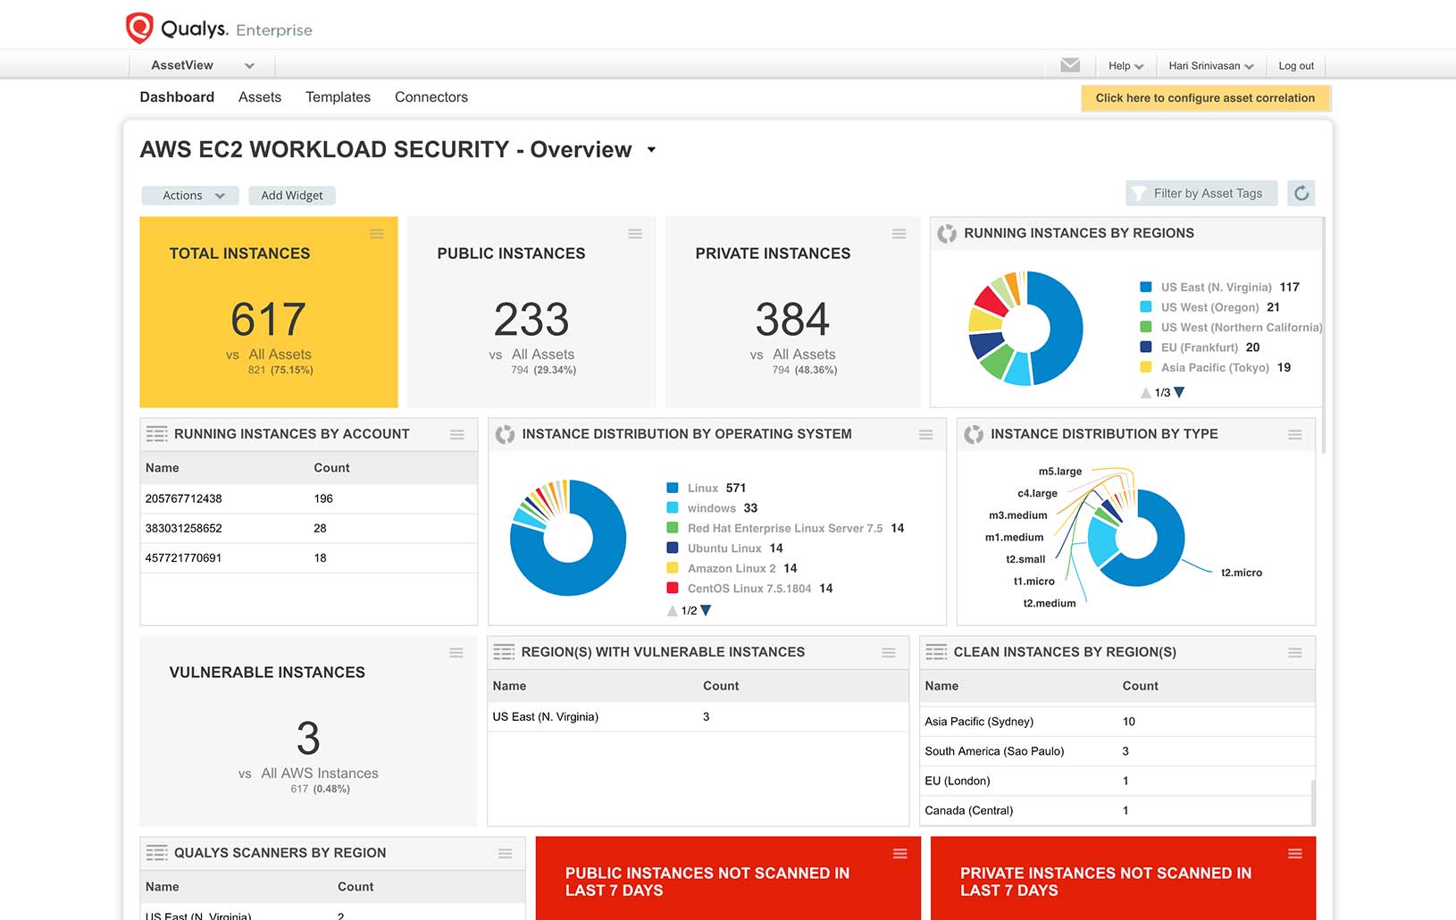This screenshot has height=920, width=1456.
Task: Open the Running Instances by Regions widget menu
Action: (x=1297, y=233)
